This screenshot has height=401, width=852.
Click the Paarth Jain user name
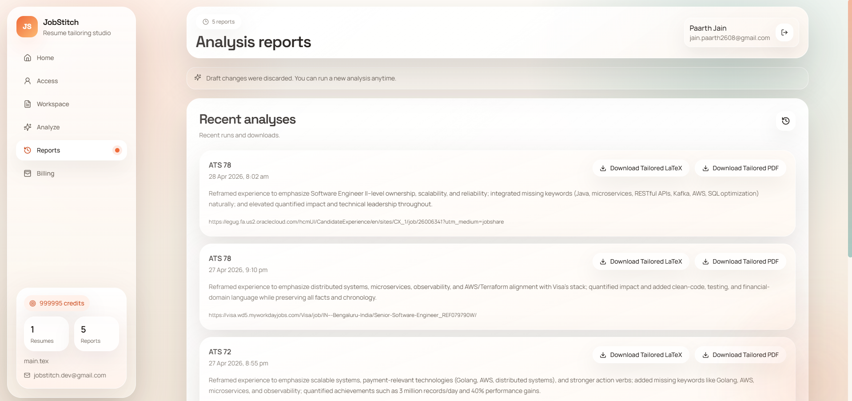[x=708, y=28]
